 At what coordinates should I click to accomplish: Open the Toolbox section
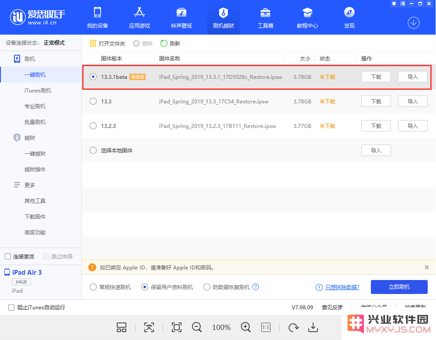pyautogui.click(x=265, y=18)
